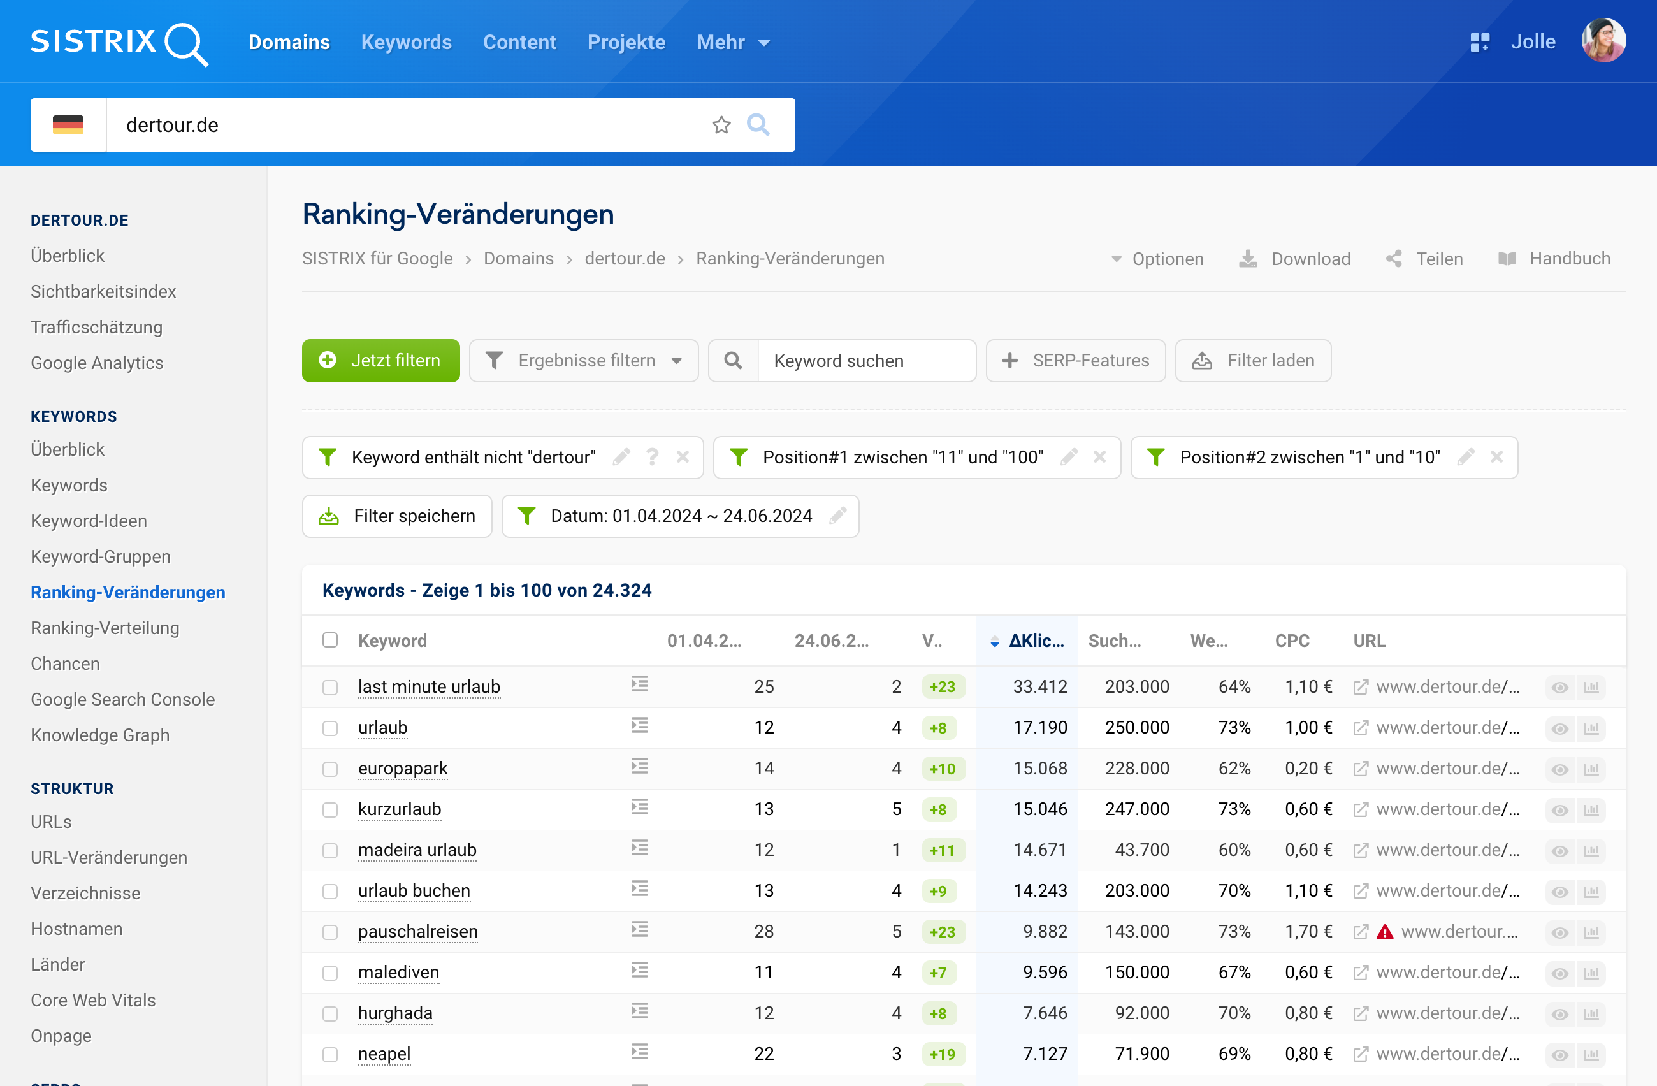Focus the Keyword suchen input field

click(865, 361)
